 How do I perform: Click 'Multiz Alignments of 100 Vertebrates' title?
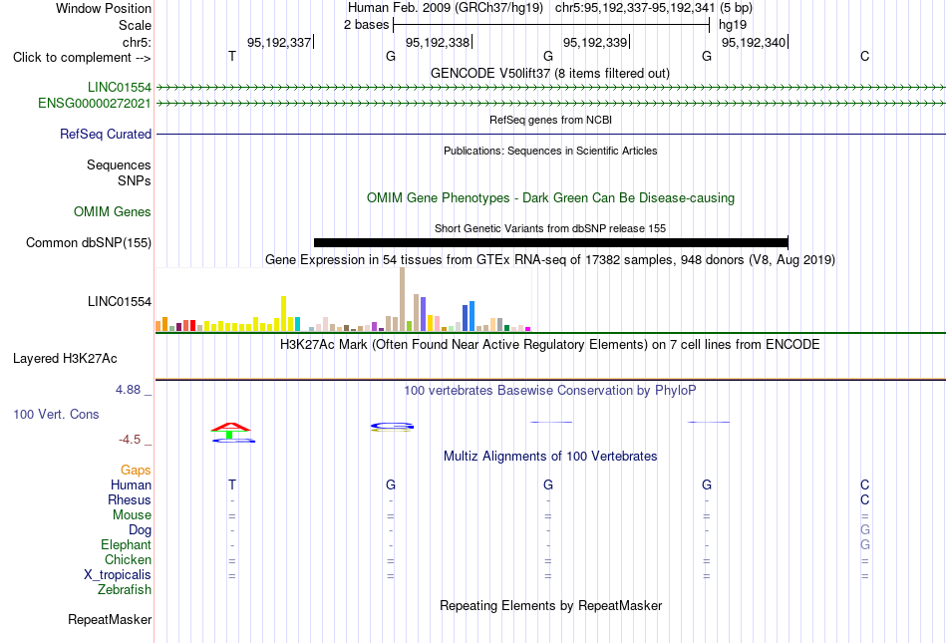point(550,457)
